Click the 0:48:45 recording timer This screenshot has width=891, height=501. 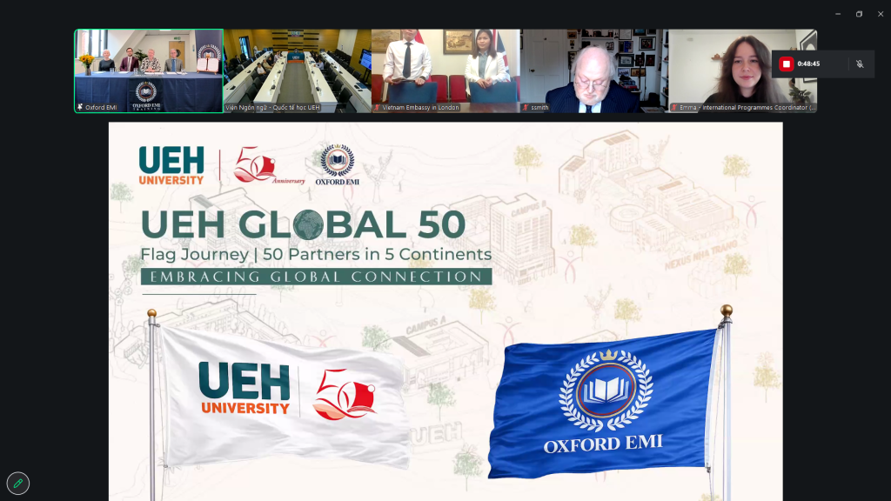(x=808, y=63)
